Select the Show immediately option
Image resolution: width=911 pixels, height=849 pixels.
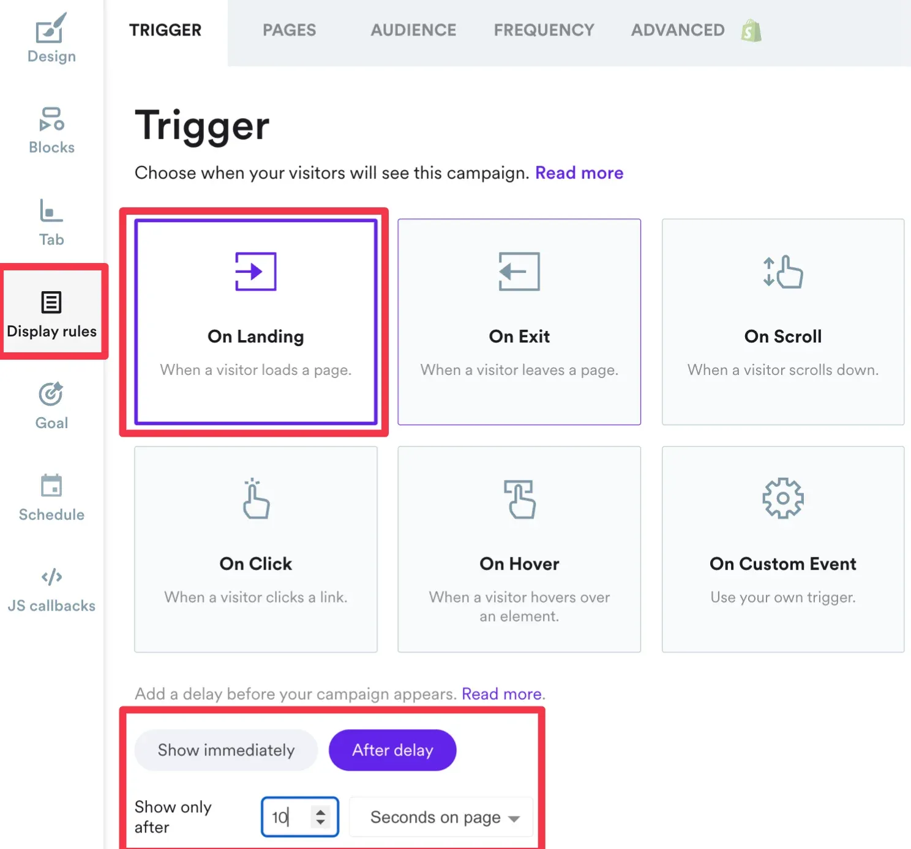pyautogui.click(x=226, y=750)
